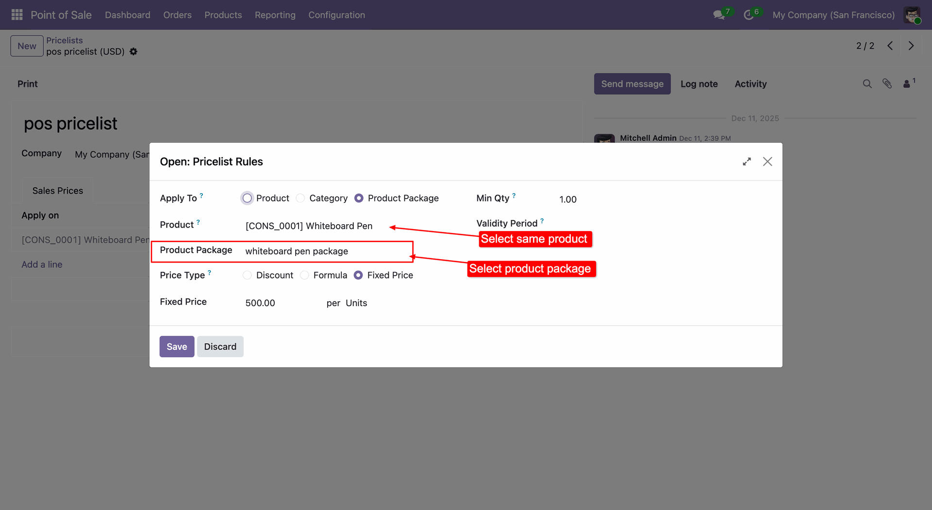Open the Configuration menu
The image size is (932, 510).
click(336, 15)
